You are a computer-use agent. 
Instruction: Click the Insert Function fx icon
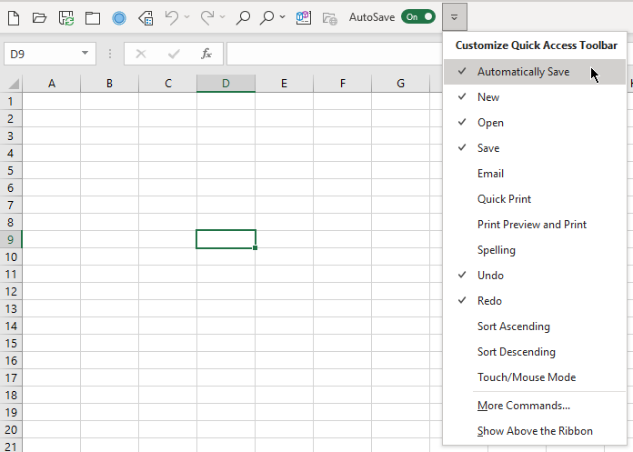point(206,54)
